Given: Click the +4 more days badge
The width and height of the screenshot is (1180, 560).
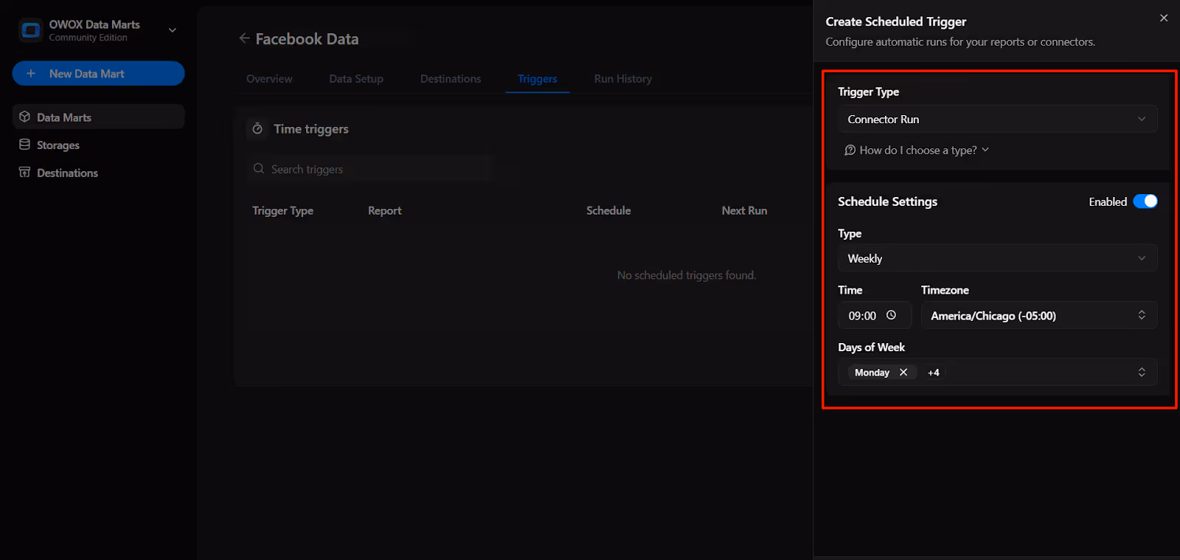Looking at the screenshot, I should coord(934,373).
